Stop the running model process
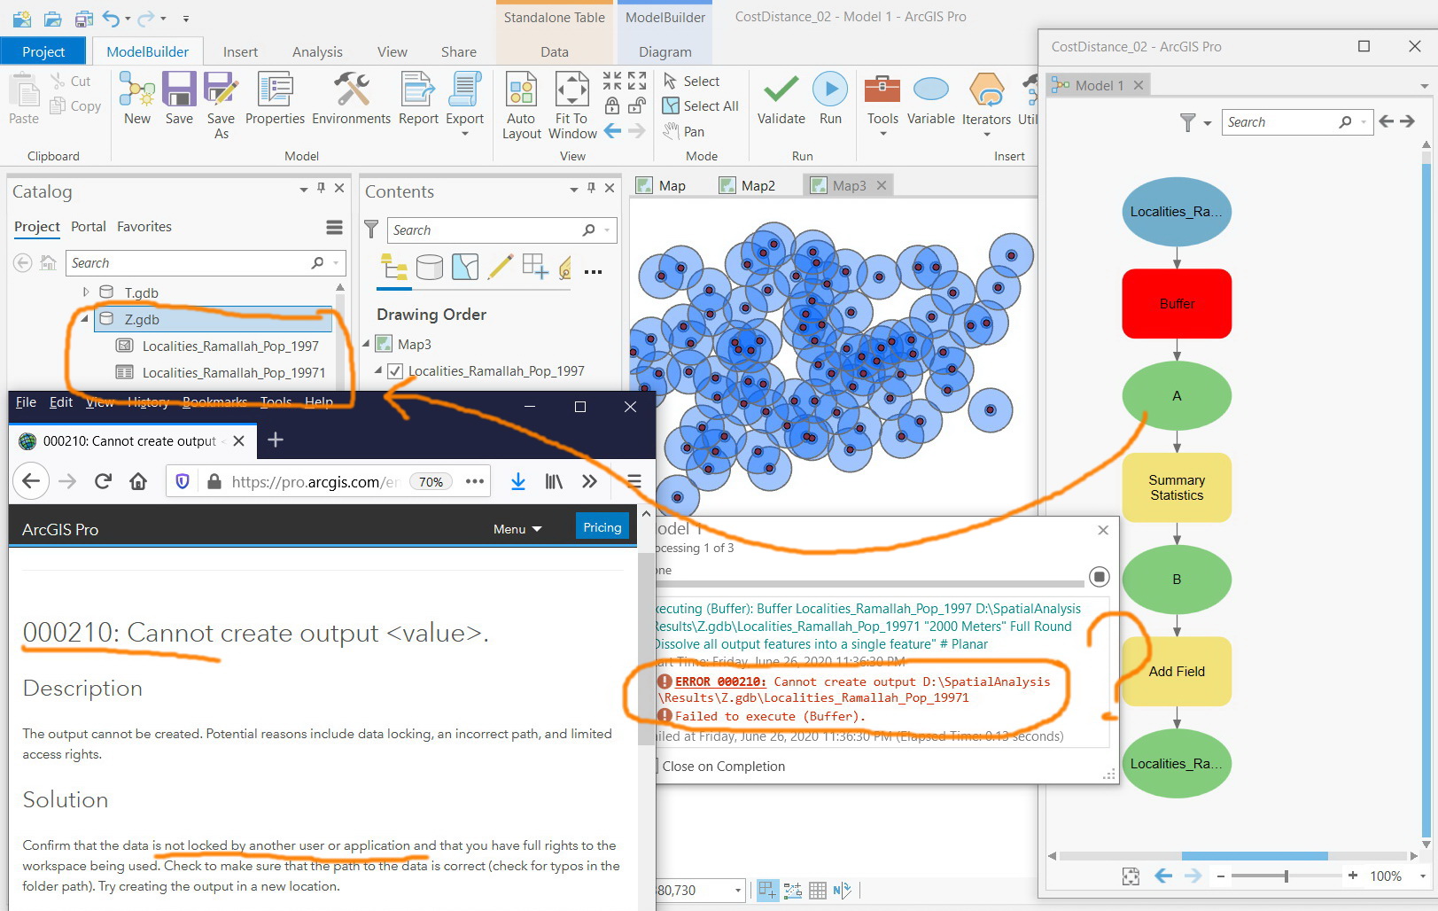1438x911 pixels. tap(1100, 577)
